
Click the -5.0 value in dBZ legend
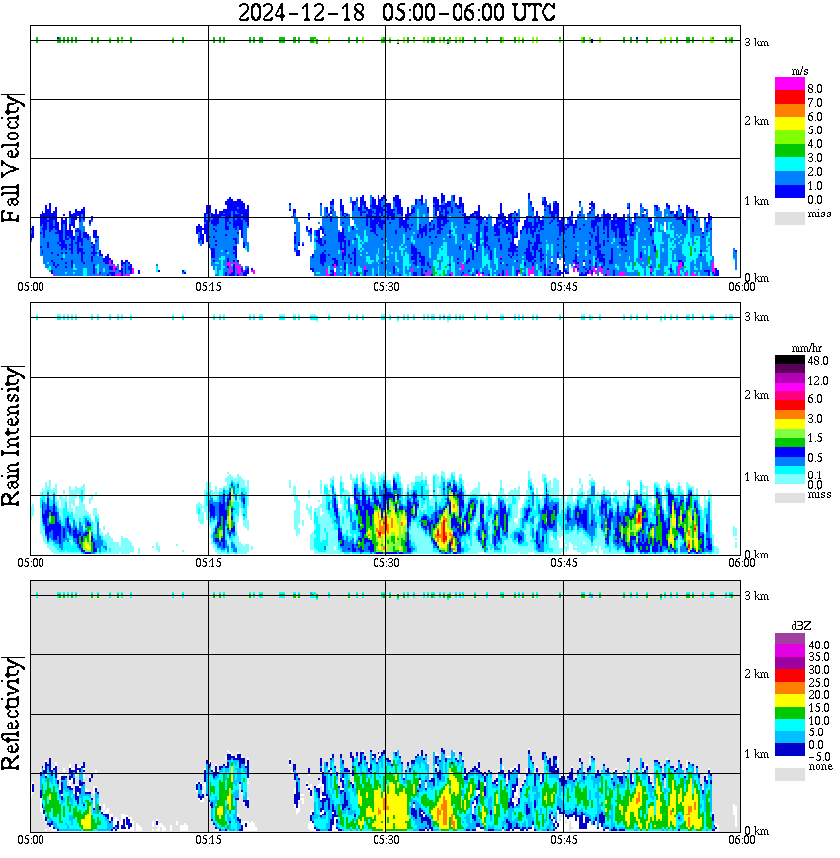pos(819,757)
